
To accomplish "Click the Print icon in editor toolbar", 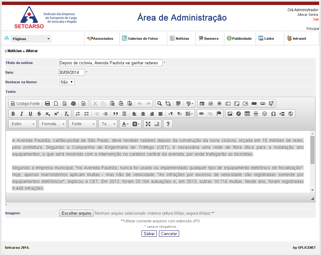I will pyautogui.click(x=73, y=104).
